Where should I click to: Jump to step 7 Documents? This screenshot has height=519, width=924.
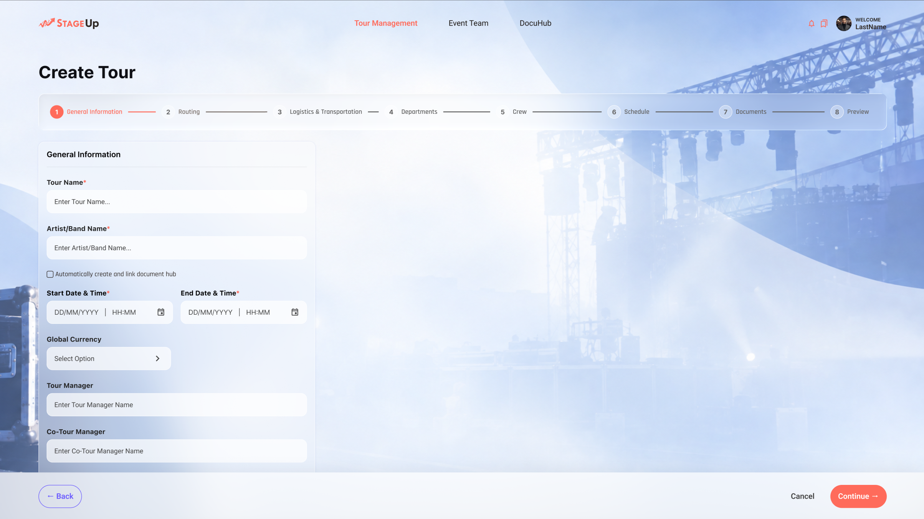point(743,112)
